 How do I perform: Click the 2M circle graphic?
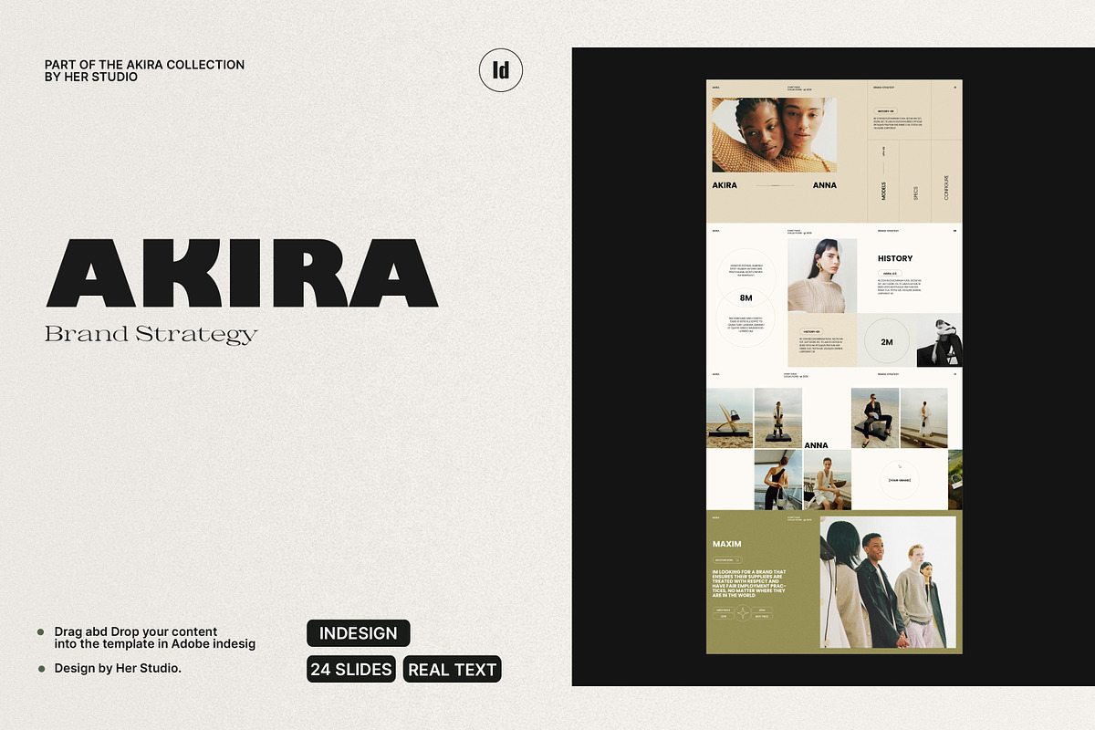tap(886, 341)
